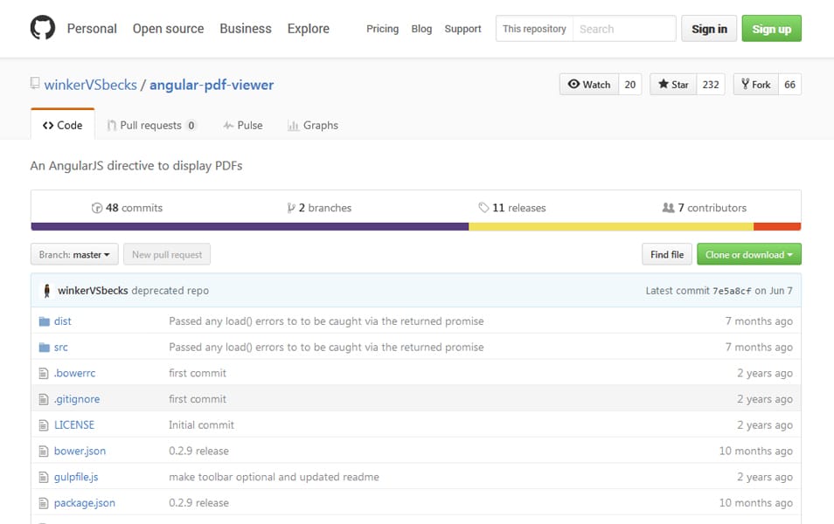Open the Personal menu item
The image size is (834, 524).
coord(92,29)
